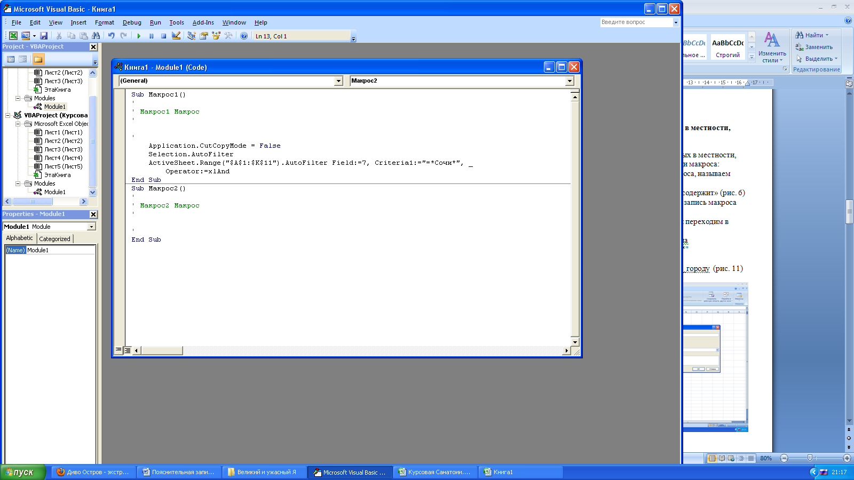Run the macro with the green play icon
This screenshot has width=854, height=480.
139,36
